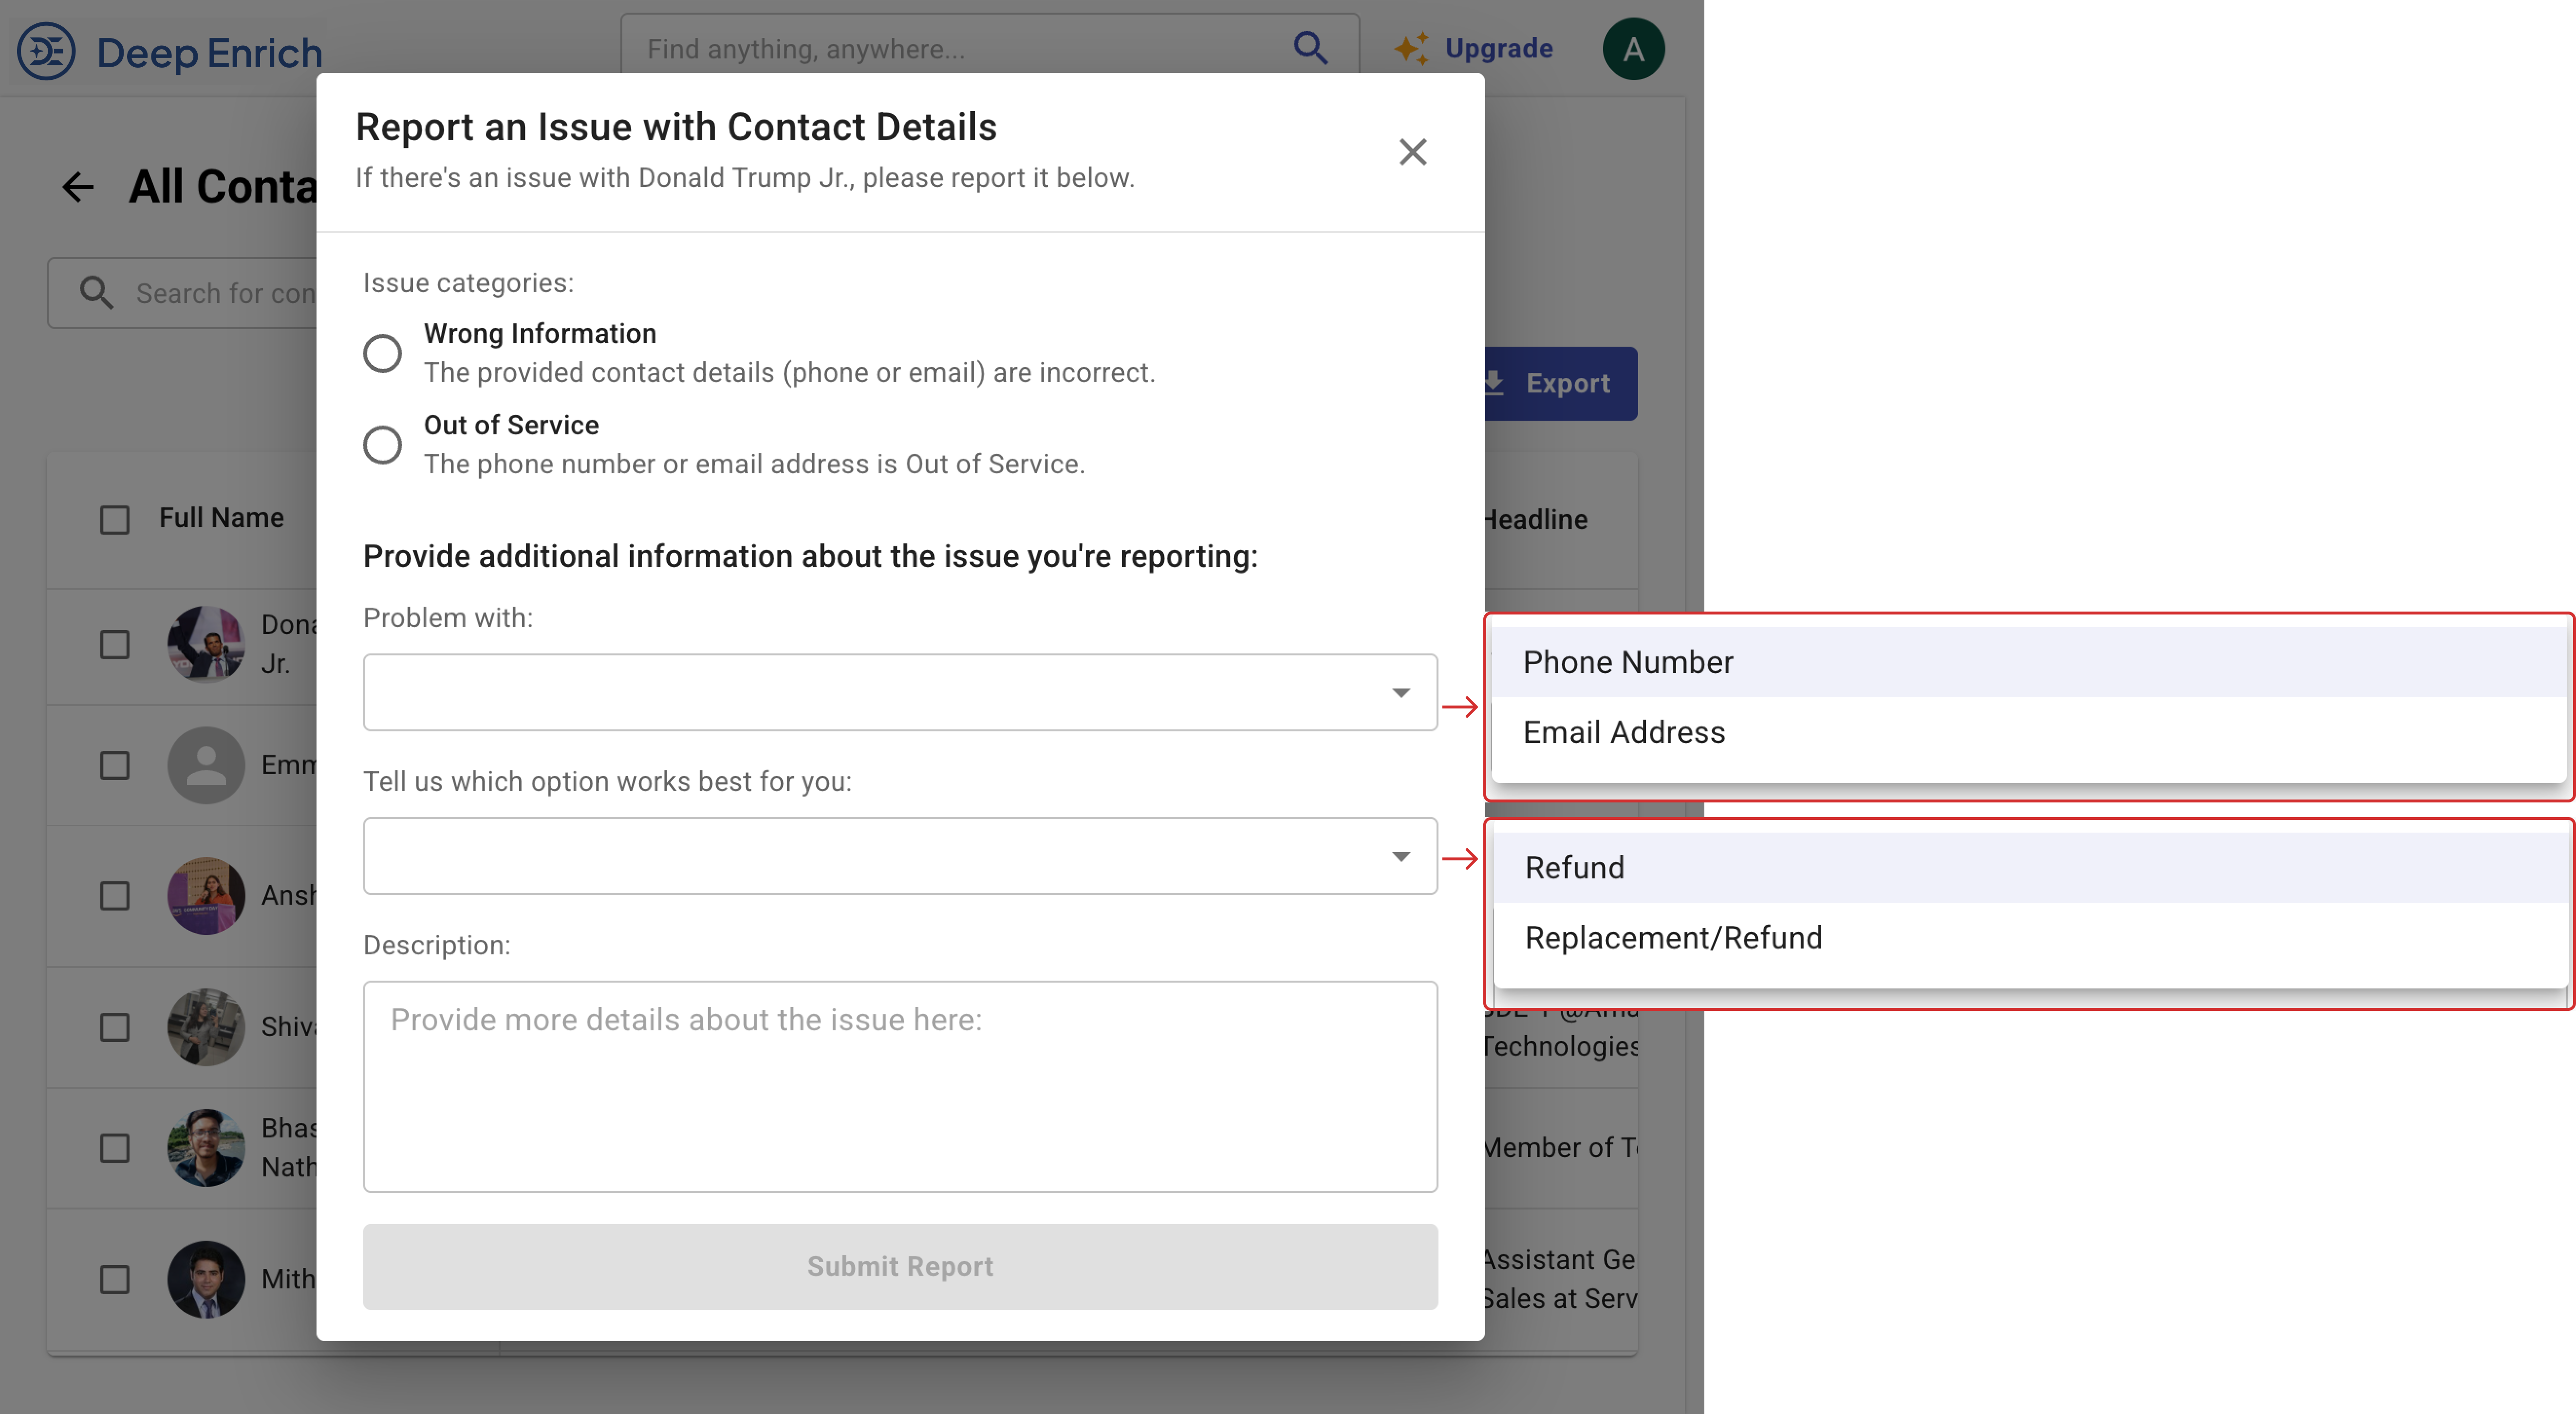Click into the Description text area
This screenshot has width=2576, height=1414.
pos(900,1086)
